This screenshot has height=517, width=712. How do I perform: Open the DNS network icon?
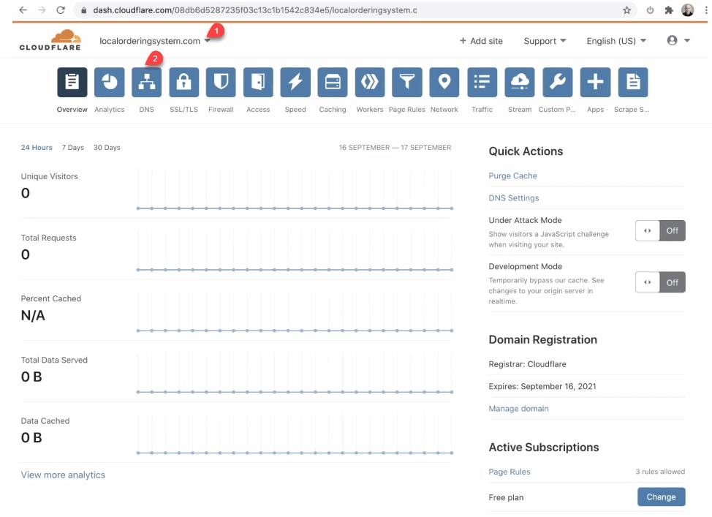pos(147,82)
